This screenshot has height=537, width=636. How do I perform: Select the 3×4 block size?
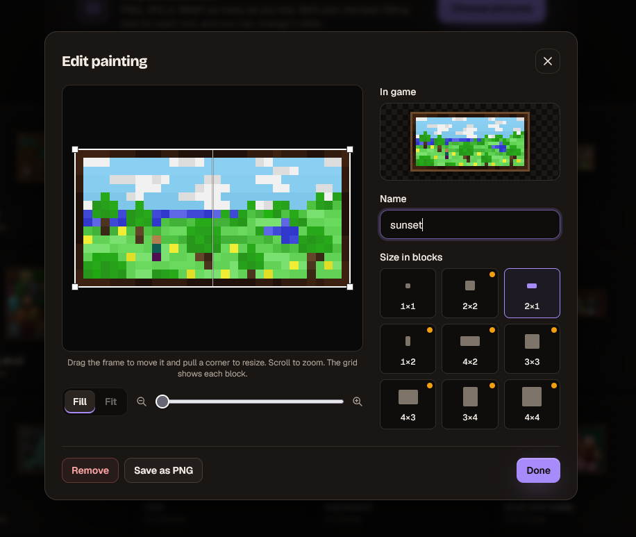pos(469,404)
